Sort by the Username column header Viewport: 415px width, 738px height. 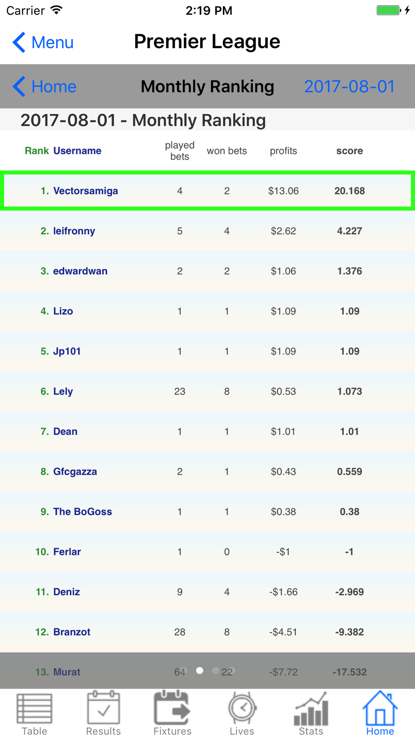77,151
